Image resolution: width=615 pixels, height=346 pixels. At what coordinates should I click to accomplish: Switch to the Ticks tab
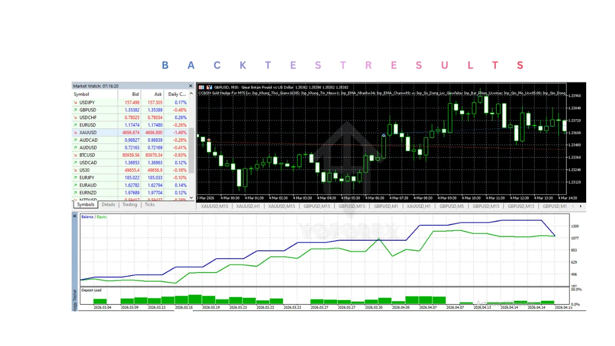coord(150,205)
